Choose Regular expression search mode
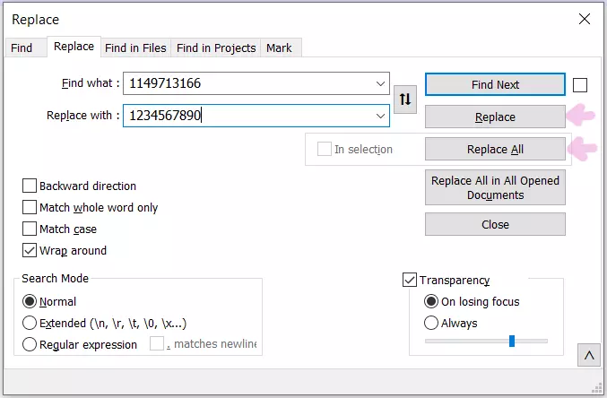 (x=30, y=344)
